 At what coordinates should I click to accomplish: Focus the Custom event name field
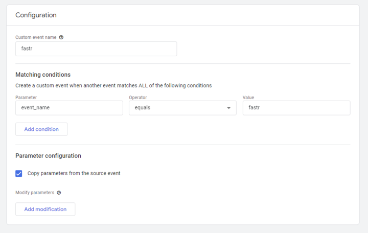click(x=96, y=49)
